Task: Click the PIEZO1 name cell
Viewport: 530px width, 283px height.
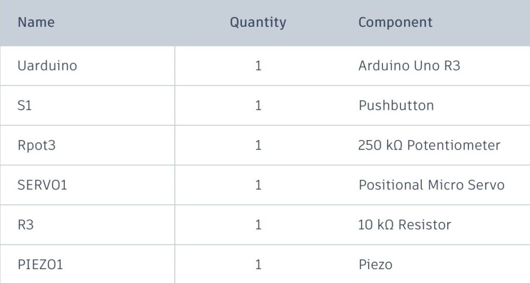Action: pos(40,265)
